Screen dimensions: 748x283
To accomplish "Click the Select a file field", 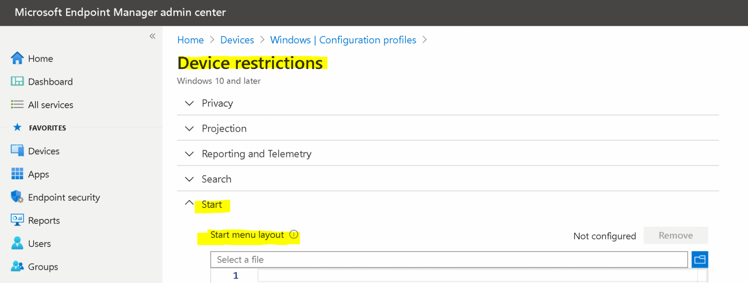I will pyautogui.click(x=411, y=259).
